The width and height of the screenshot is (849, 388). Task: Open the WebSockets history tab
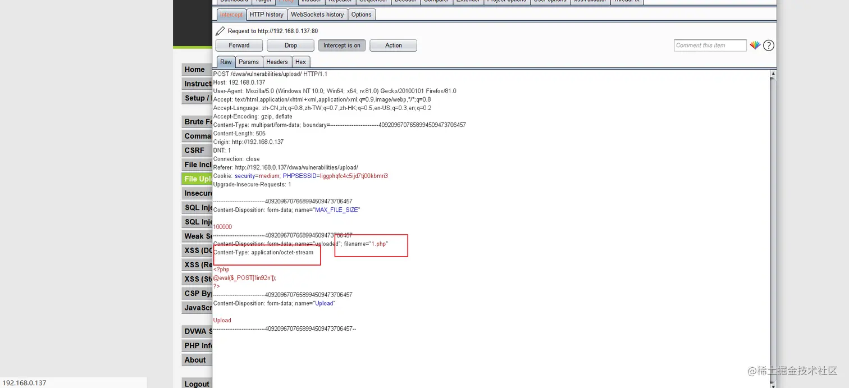point(317,15)
